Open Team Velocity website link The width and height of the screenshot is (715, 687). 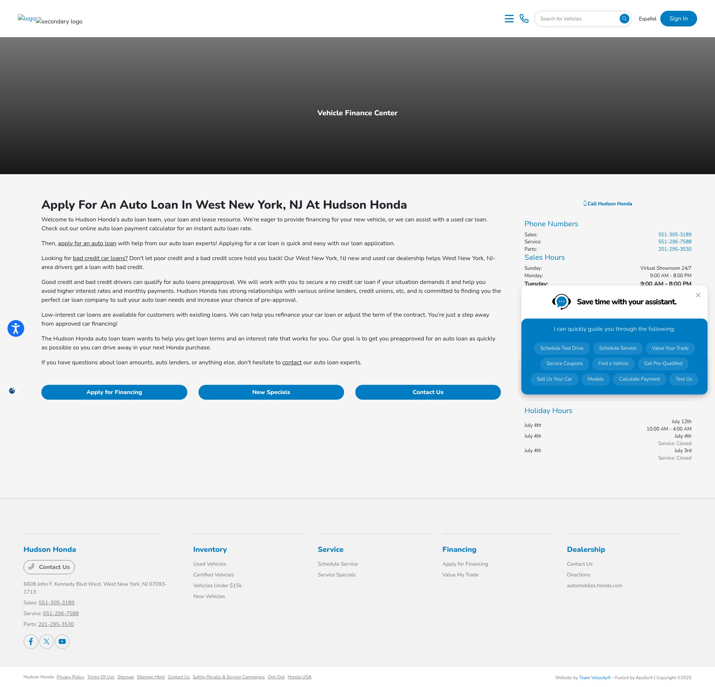[x=595, y=678]
